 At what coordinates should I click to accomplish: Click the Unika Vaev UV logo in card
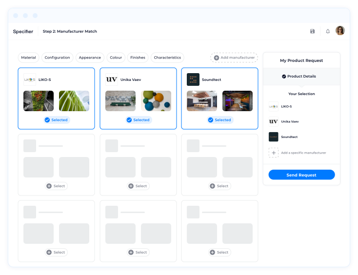112,79
